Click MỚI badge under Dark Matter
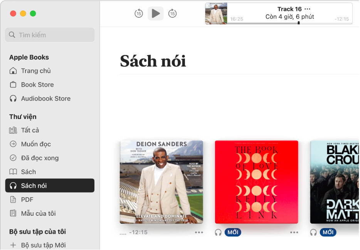Viewport: 360px width, 250px height. pos(328,232)
